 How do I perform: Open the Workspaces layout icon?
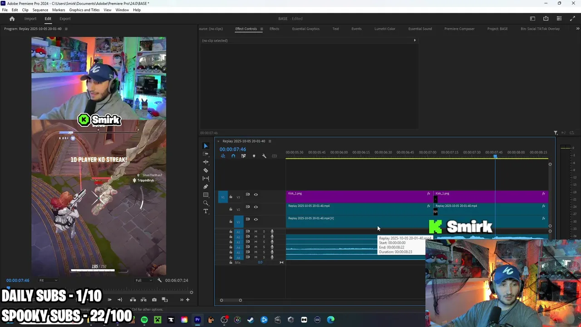(x=532, y=19)
